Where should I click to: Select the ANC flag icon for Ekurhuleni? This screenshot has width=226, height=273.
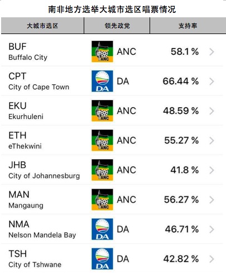pos(102,111)
